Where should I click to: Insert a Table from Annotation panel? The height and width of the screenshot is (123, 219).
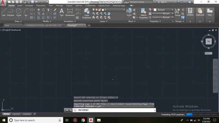(77, 17)
